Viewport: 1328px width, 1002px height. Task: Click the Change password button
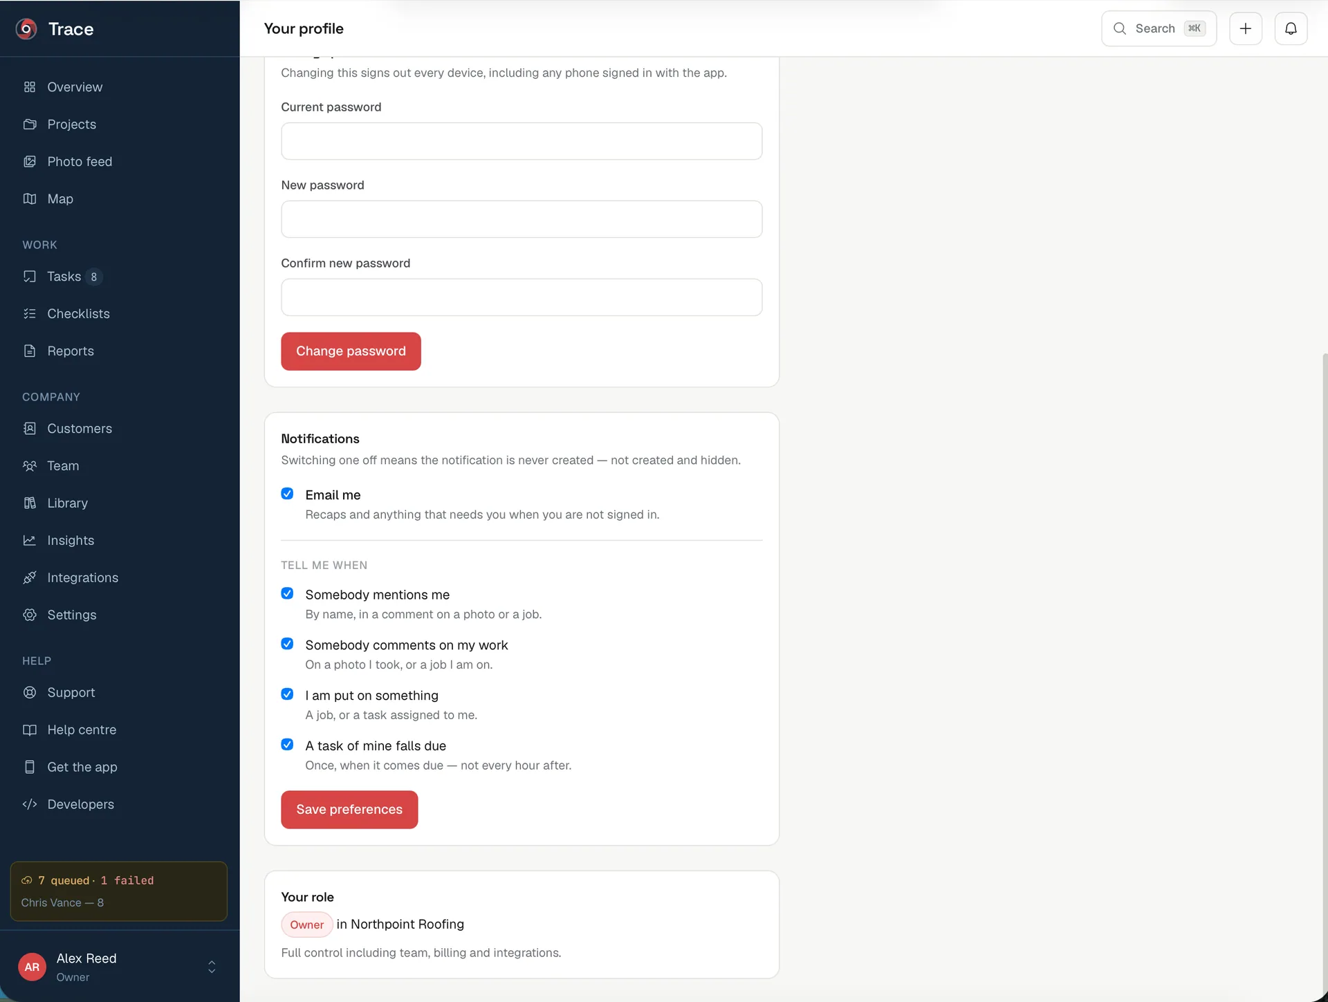point(351,351)
